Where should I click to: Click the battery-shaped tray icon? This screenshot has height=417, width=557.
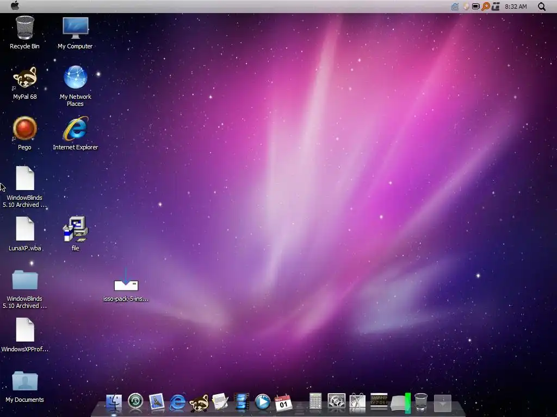coord(475,7)
